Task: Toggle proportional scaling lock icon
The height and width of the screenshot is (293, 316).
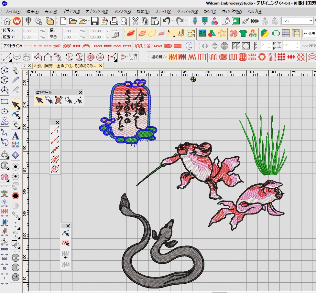Action: pos(115,34)
